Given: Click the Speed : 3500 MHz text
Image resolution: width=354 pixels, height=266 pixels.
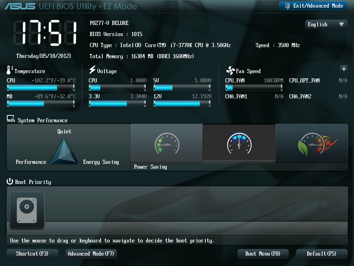Looking at the screenshot, I should 278,45.
